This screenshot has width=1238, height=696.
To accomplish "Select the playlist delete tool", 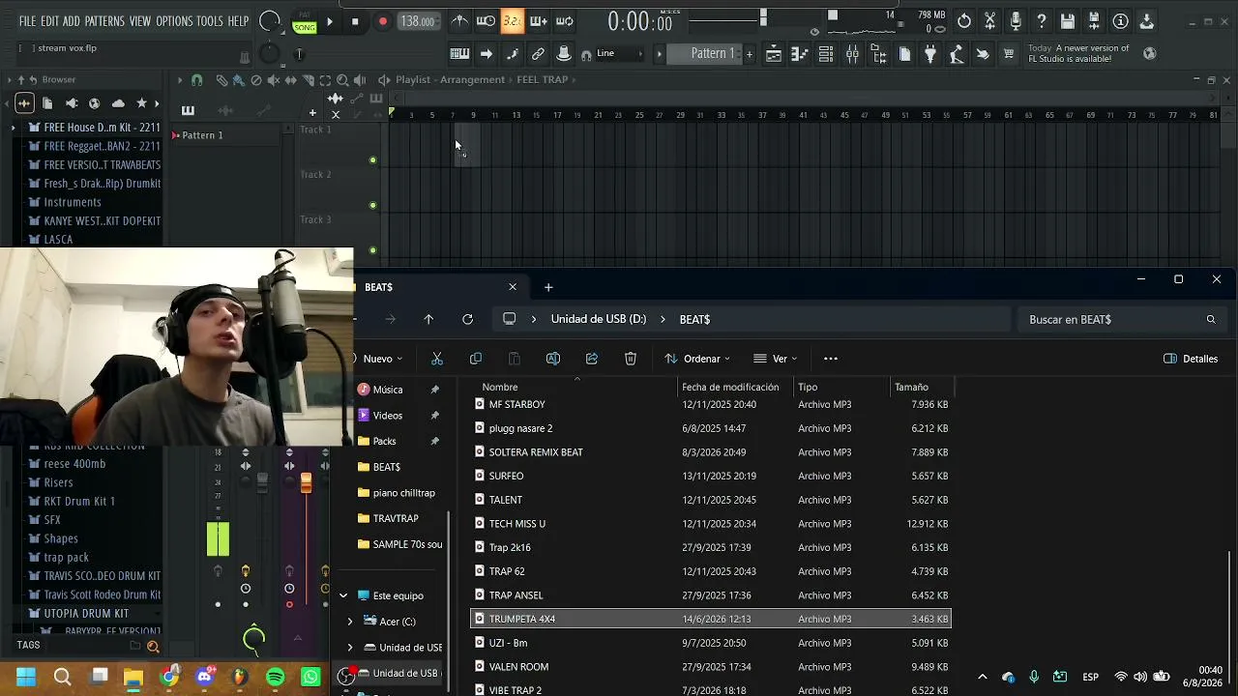I will [x=256, y=80].
